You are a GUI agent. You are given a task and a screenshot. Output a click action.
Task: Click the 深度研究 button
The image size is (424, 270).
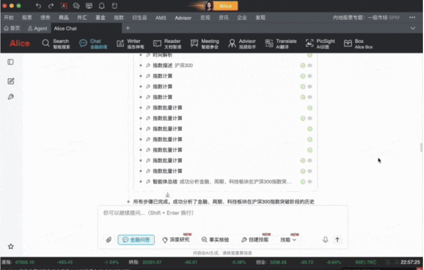pos(176,240)
